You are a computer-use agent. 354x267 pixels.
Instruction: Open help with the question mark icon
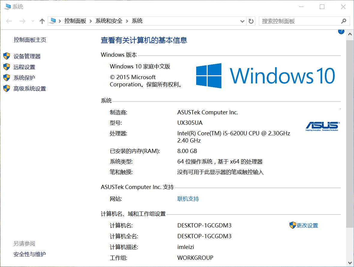pos(341,32)
